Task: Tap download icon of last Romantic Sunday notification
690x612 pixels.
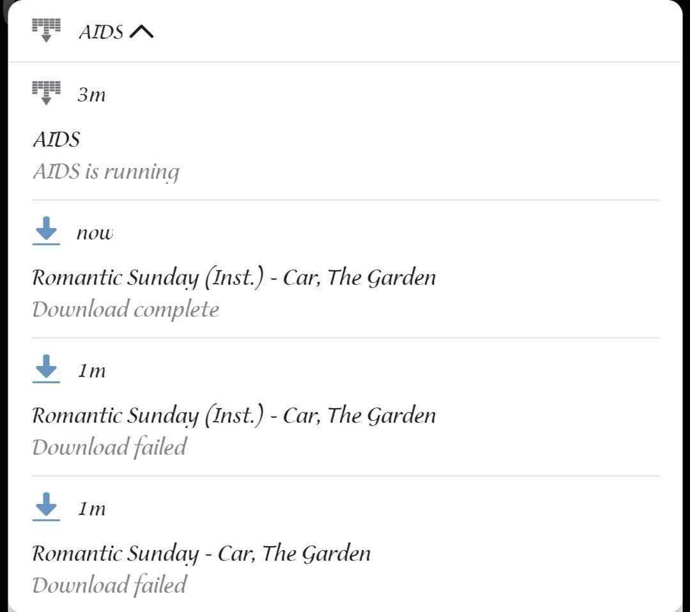Action: tap(46, 507)
